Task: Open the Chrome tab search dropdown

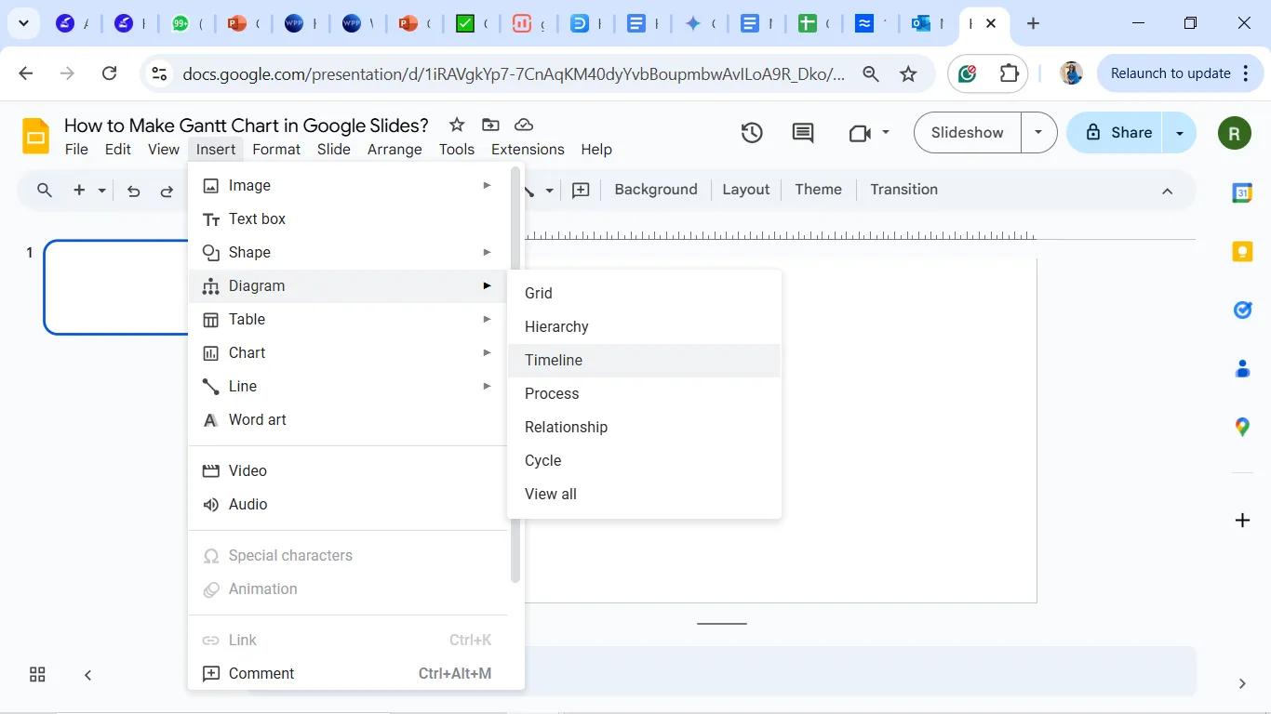Action: [23, 23]
